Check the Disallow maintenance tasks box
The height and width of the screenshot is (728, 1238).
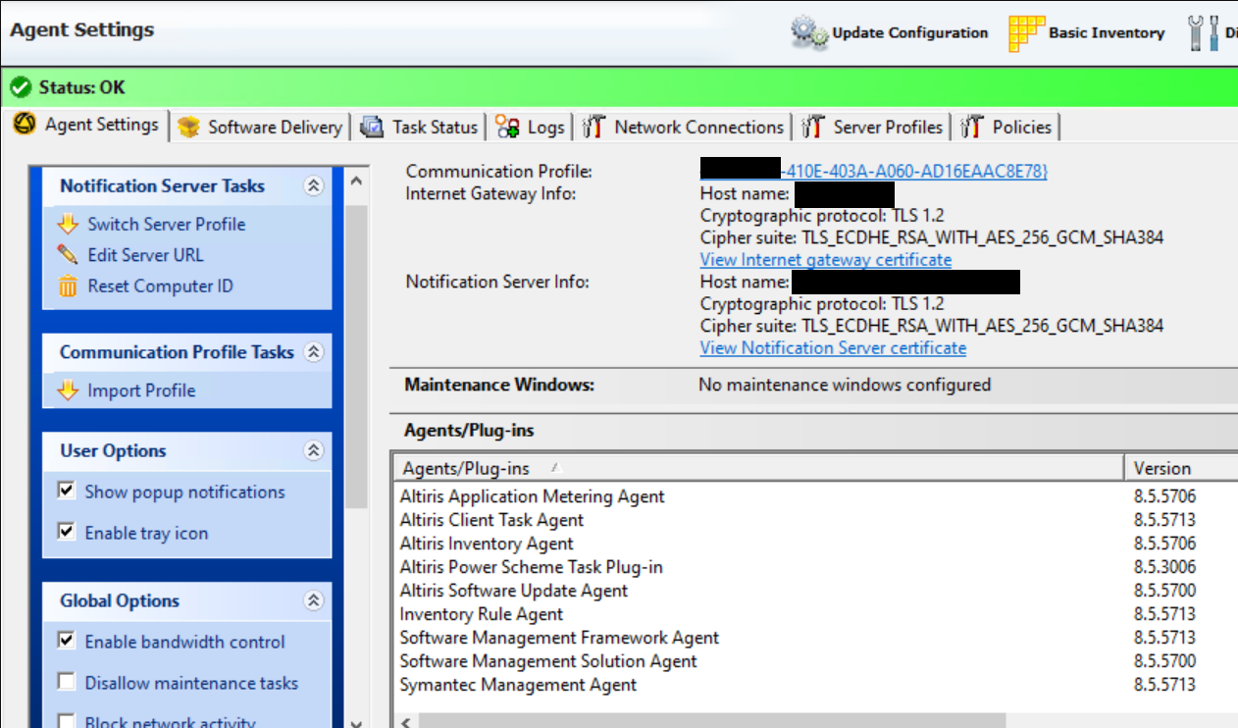tap(67, 682)
